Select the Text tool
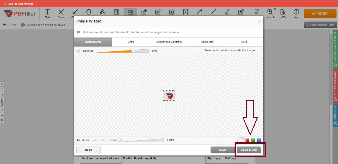The width and height of the screenshot is (338, 164). [x=48, y=14]
